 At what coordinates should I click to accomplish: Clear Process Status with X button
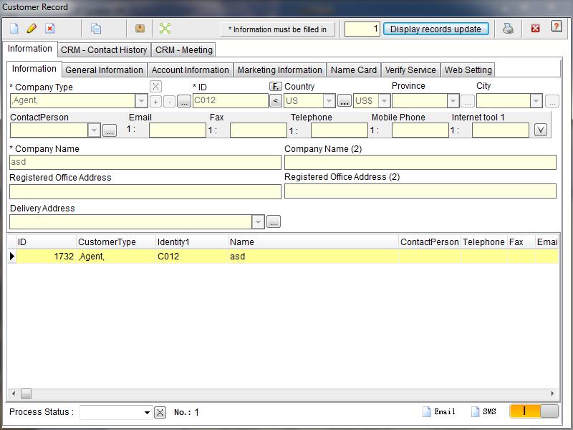pyautogui.click(x=160, y=413)
